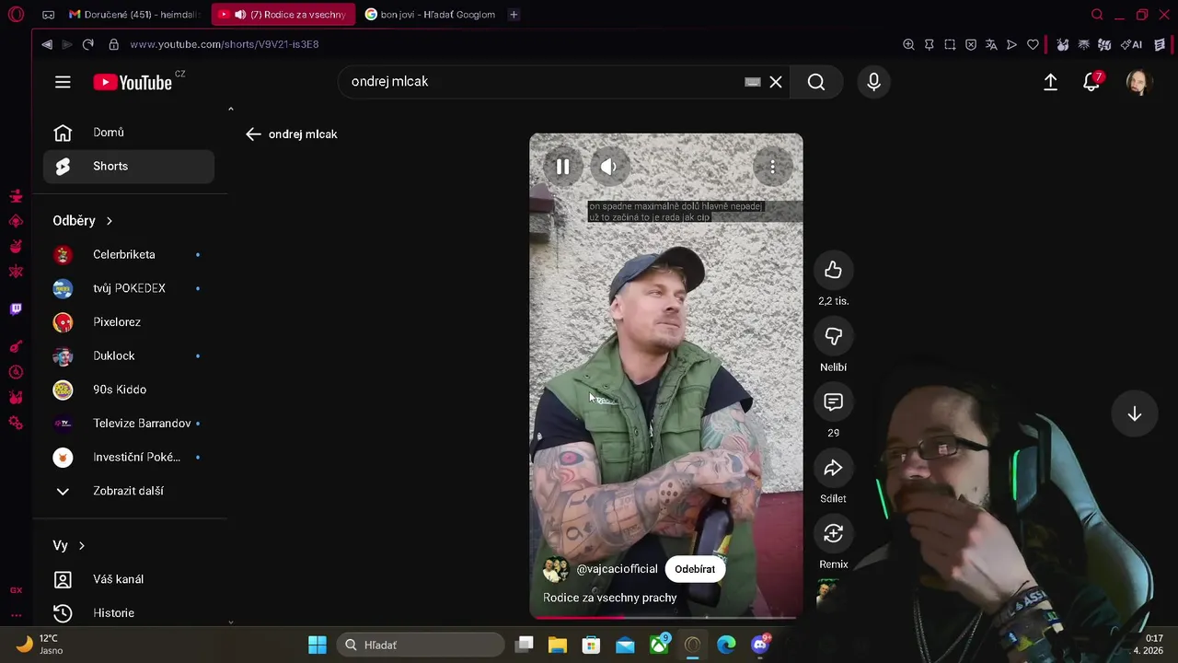Mute the Short's volume
Viewport: 1178px width, 663px height.
point(608,167)
